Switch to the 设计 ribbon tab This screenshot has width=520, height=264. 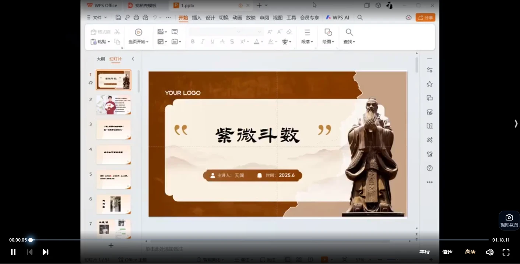[x=210, y=17]
